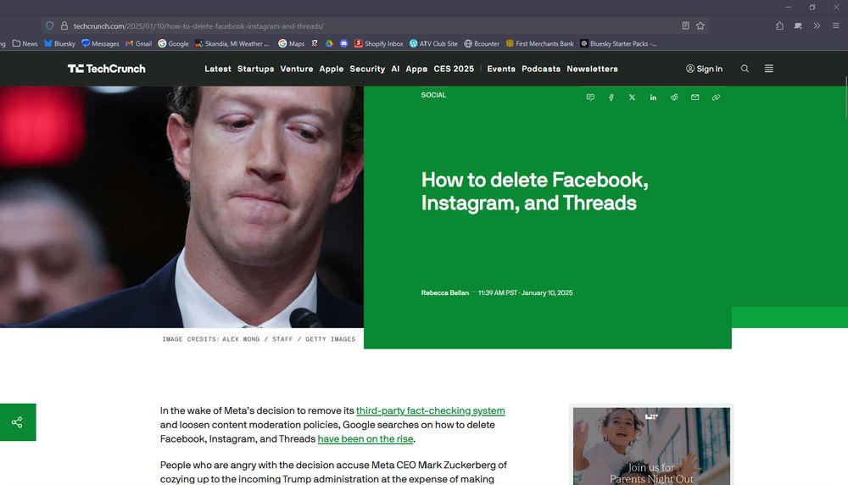Open the Gmail bookmark
The height and width of the screenshot is (485, 848).
(138, 43)
